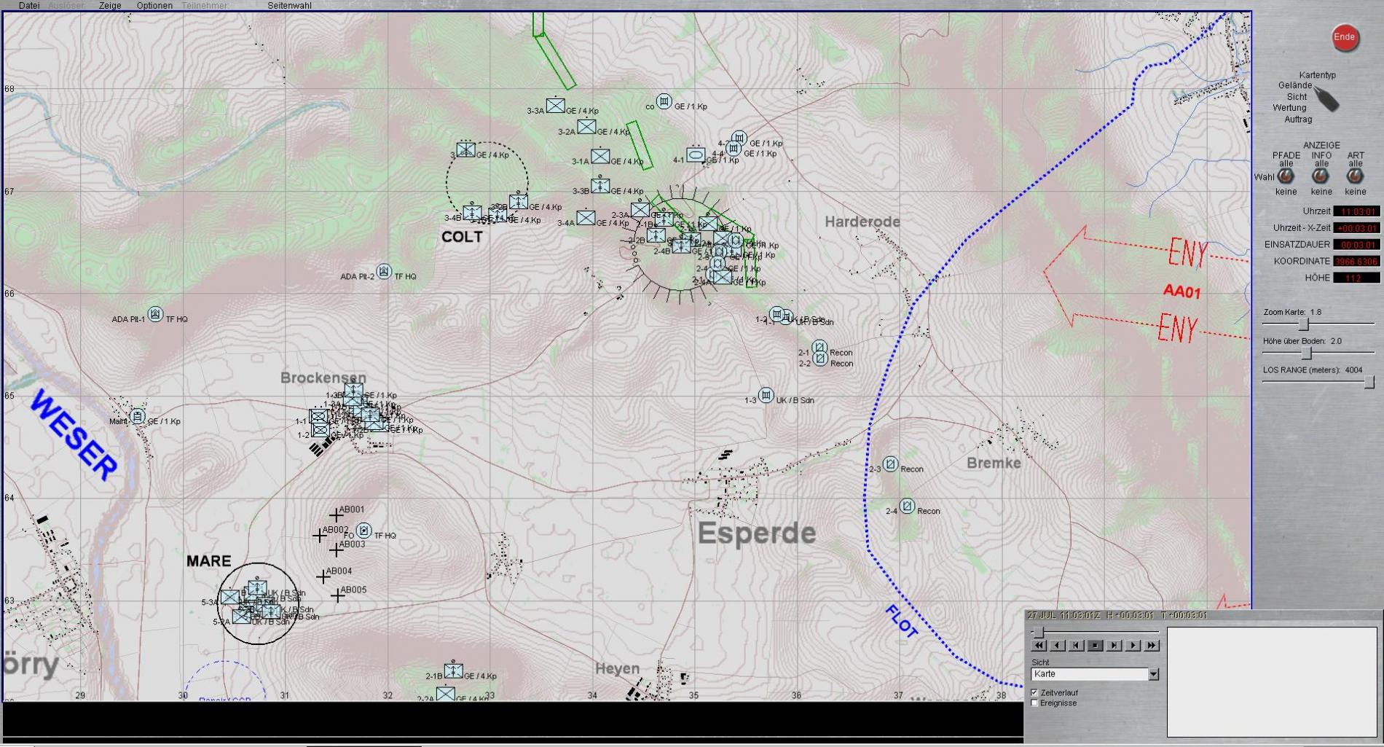
Task: Toggle the INFO display knob
Action: 1321,176
